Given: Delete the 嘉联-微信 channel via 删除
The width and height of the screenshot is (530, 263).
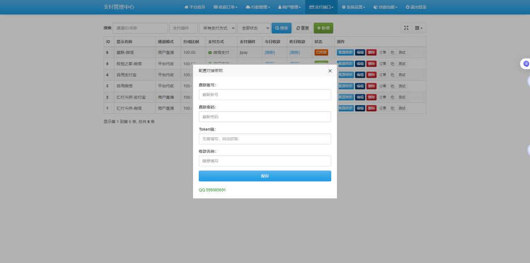Looking at the screenshot, I should 371,52.
